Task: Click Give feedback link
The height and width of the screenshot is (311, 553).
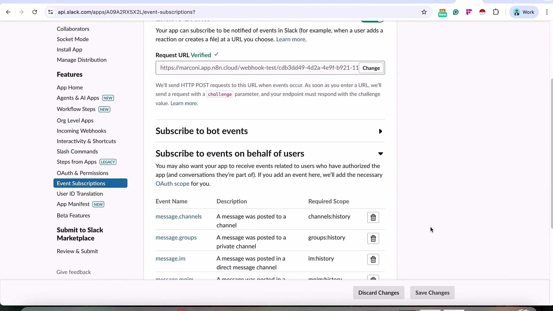Action: (73, 272)
